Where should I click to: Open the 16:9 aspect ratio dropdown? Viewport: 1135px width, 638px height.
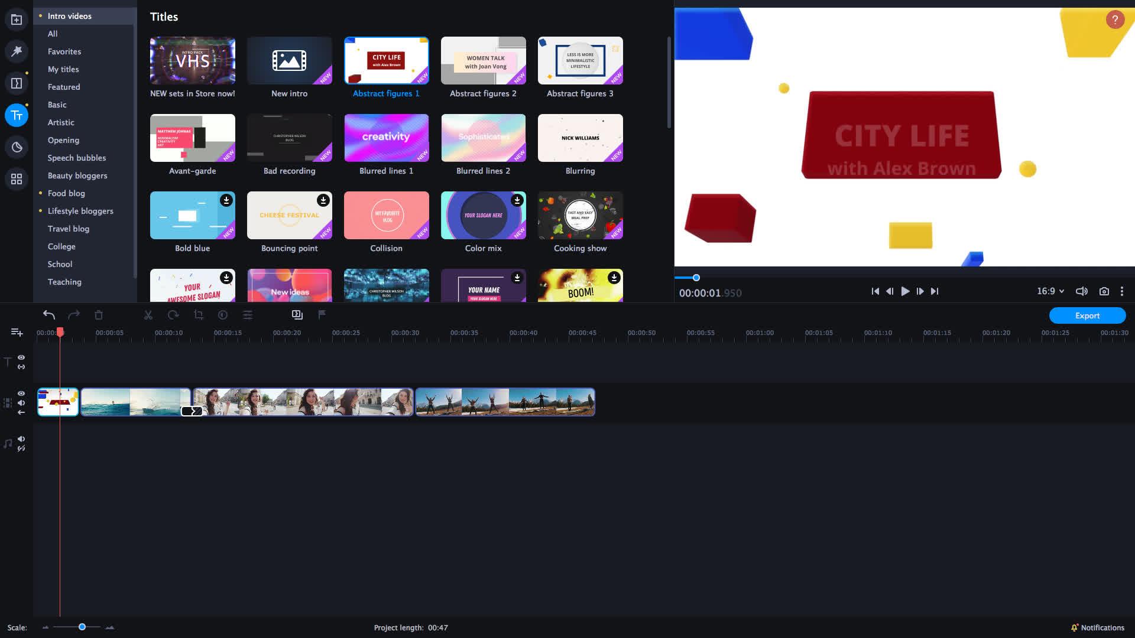pos(1049,291)
